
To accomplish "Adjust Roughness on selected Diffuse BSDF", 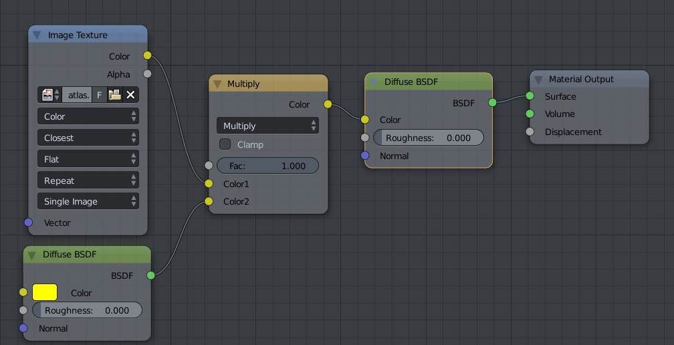I will [x=429, y=138].
